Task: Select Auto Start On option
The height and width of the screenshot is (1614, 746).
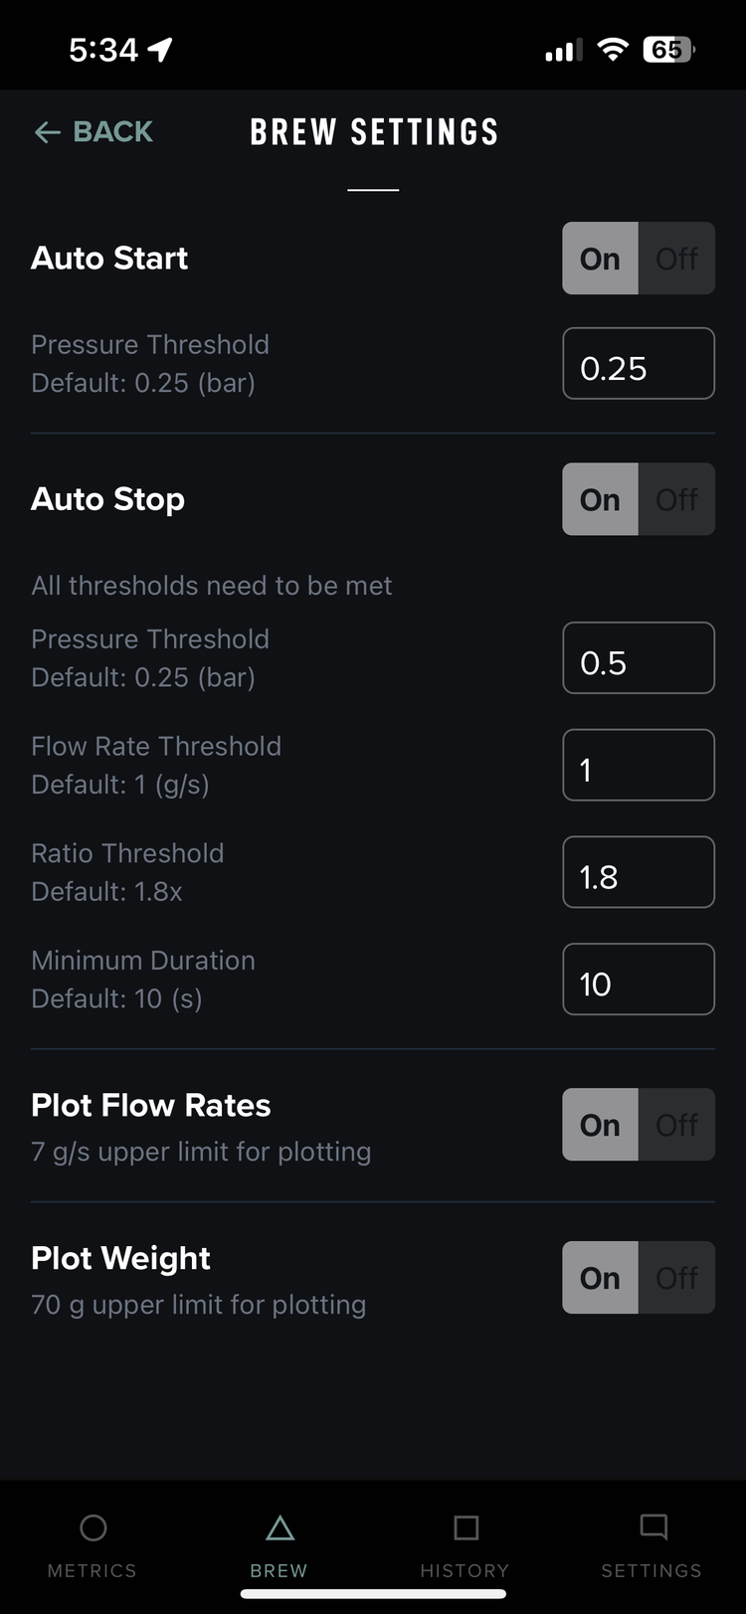Action: [x=600, y=259]
